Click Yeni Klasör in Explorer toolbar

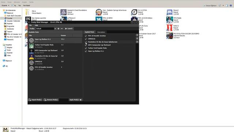pos(26,5)
